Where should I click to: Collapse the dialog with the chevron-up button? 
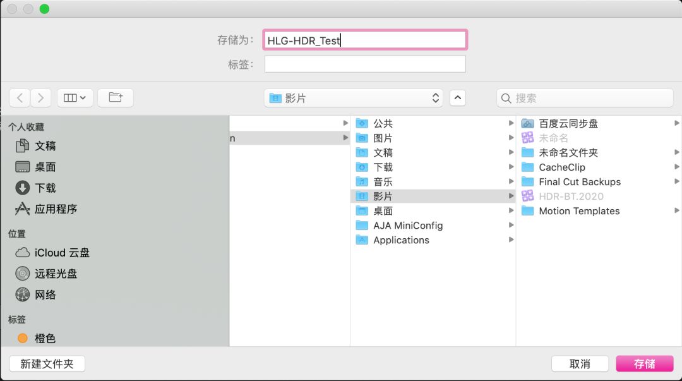[x=458, y=98]
